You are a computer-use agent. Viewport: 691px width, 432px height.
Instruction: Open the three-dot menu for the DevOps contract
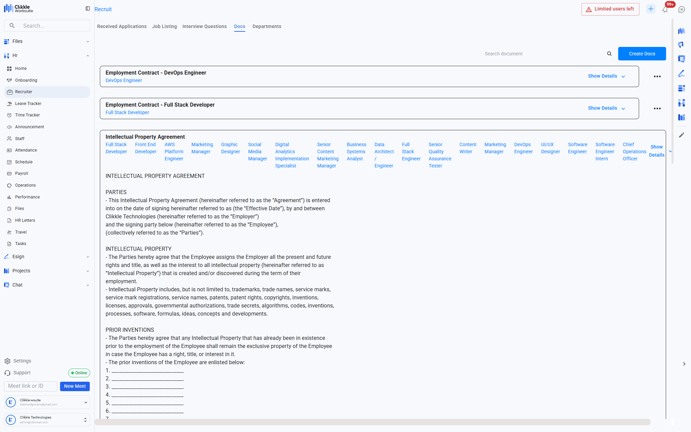click(657, 77)
